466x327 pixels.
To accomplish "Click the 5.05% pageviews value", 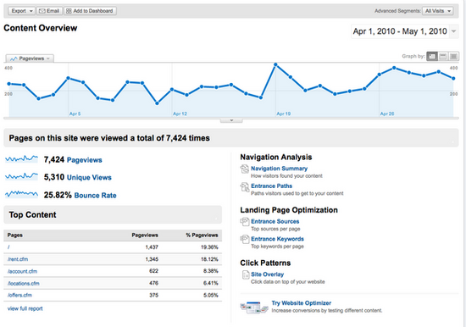I will [210, 295].
